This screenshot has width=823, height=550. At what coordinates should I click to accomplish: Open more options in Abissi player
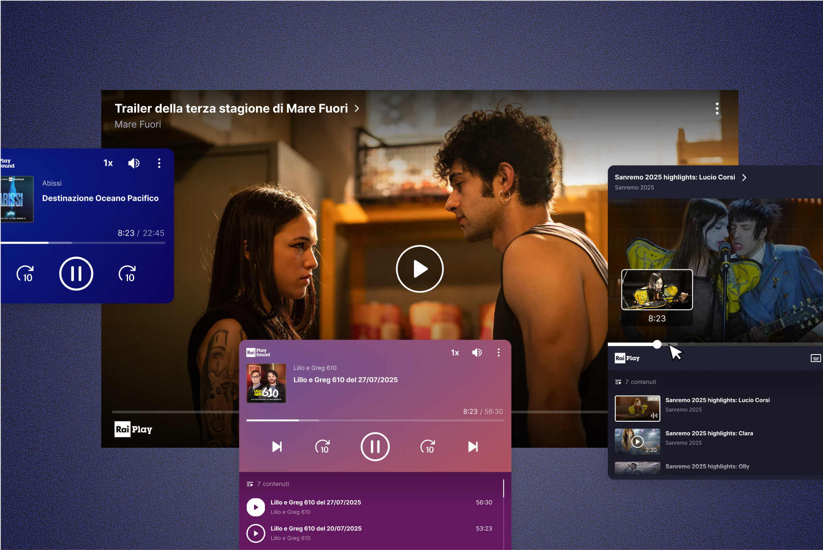pyautogui.click(x=159, y=163)
